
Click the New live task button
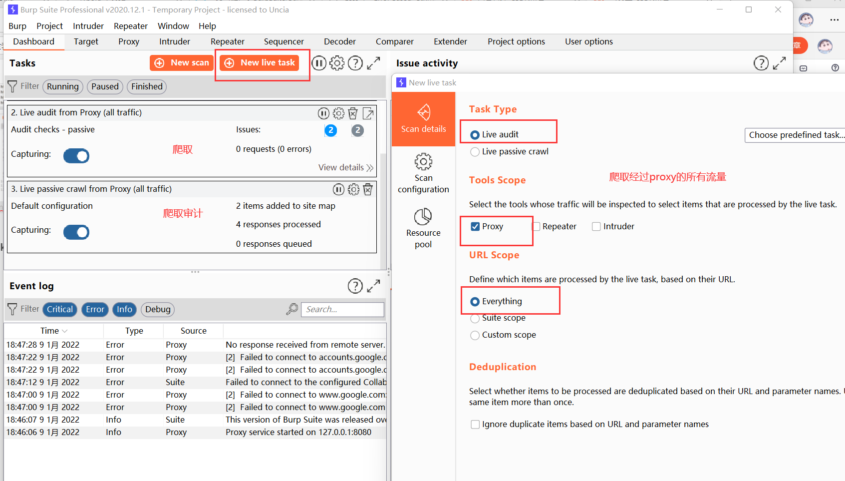click(x=260, y=63)
